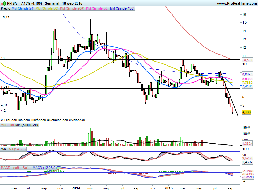Image resolution: width=258 pixels, height=191 pixels.
Task: Click the 9,6231 stochastic value tag
Action: point(247,158)
